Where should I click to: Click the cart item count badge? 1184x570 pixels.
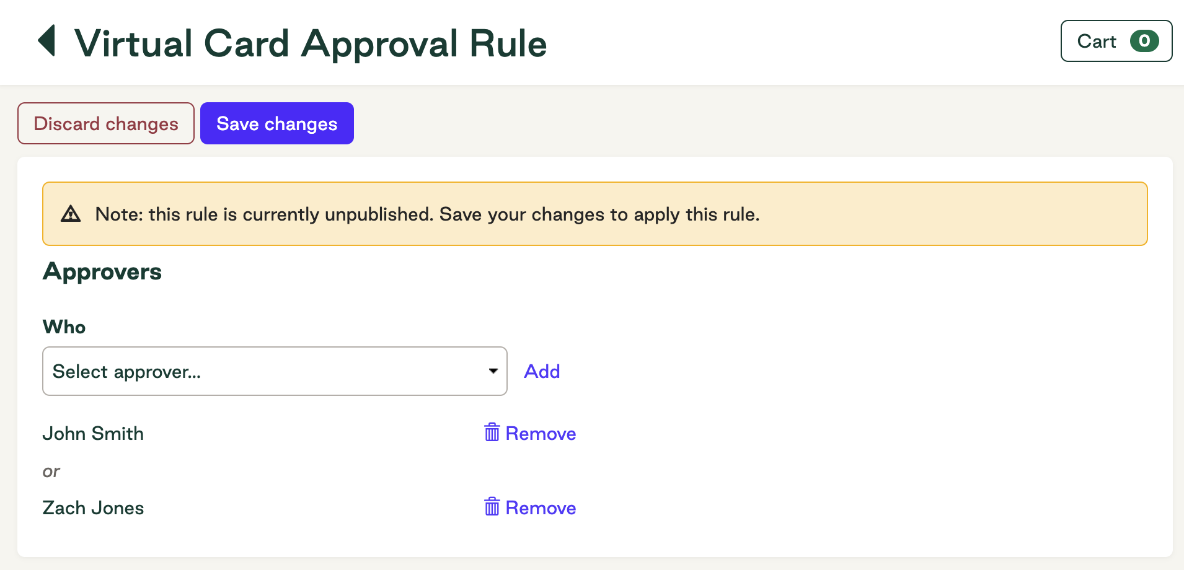click(x=1144, y=41)
